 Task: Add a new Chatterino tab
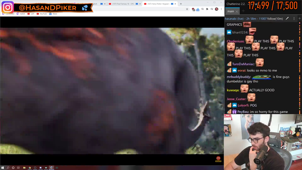pyautogui.click(x=243, y=11)
